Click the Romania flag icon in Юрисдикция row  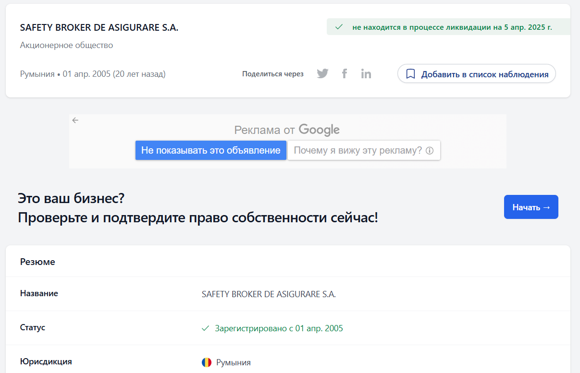[x=207, y=362]
